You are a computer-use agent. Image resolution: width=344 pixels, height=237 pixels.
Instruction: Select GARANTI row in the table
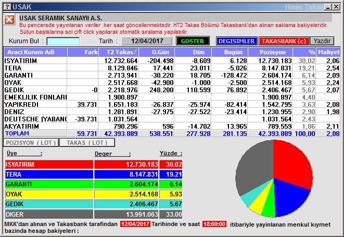tap(172, 75)
